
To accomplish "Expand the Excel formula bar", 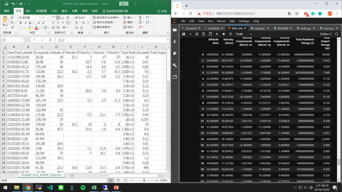I will click(168, 40).
